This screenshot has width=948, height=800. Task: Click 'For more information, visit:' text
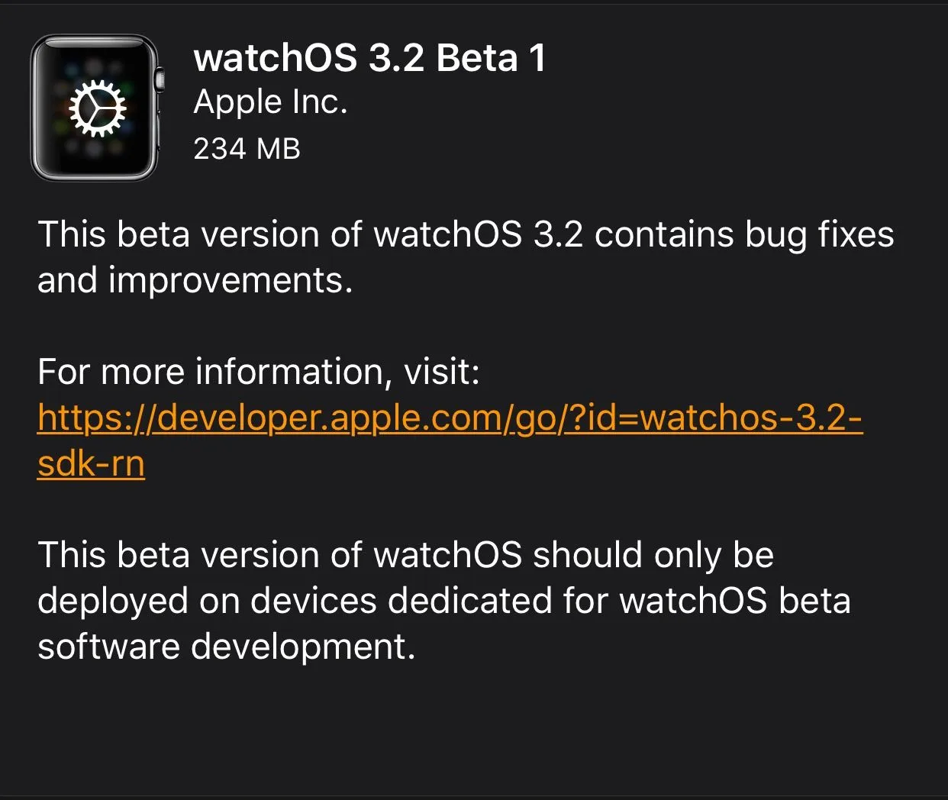pos(258,372)
